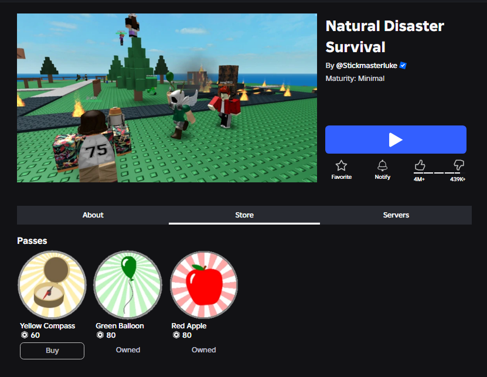Click the Yellow Compass name link
This screenshot has height=377, width=487.
point(47,326)
